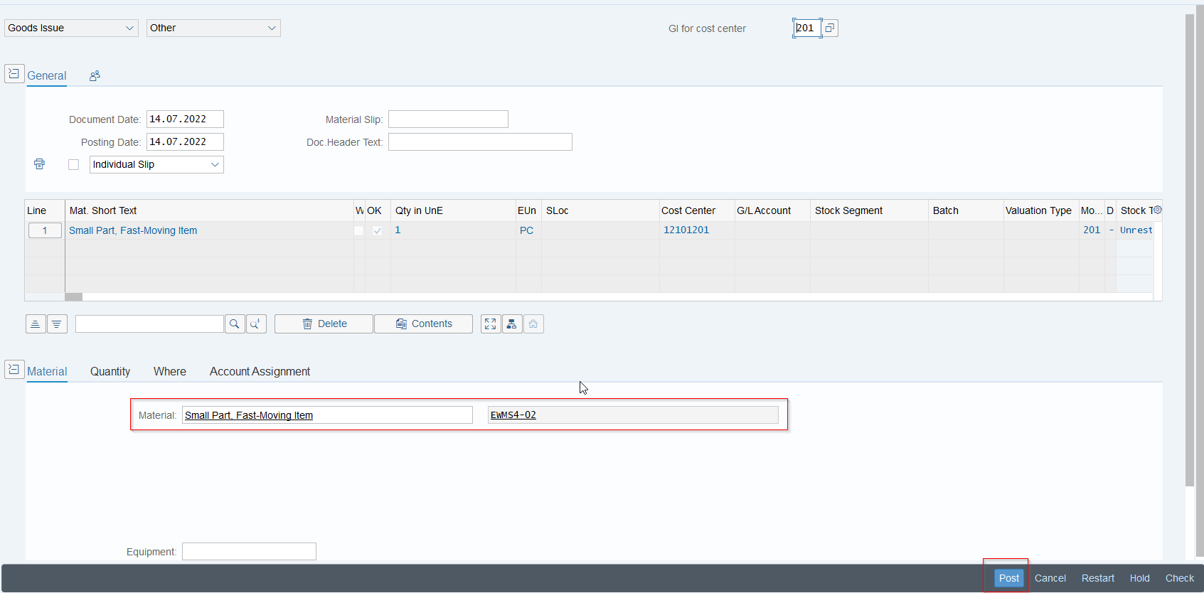This screenshot has width=1204, height=593.
Task: Sort items descending icon
Action: (57, 324)
